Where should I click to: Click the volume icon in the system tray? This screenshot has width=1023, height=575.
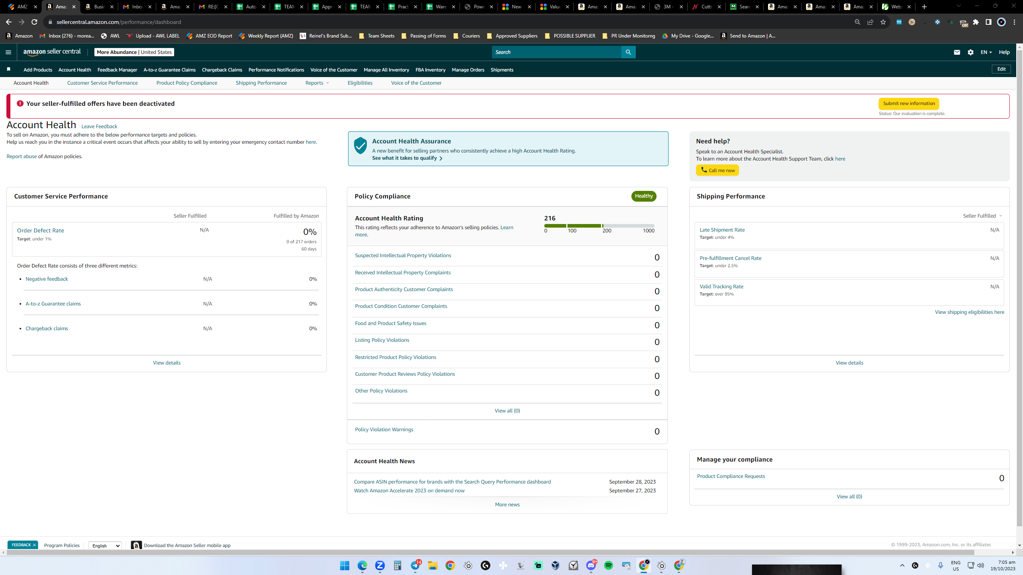click(981, 565)
